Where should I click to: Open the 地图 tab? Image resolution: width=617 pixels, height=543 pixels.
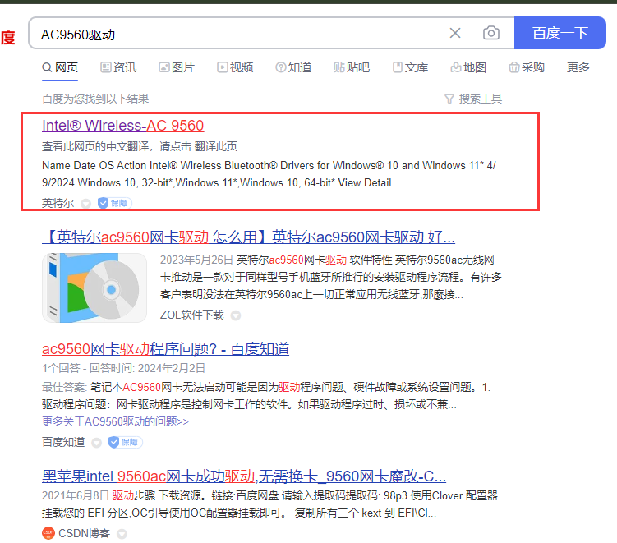coord(468,67)
